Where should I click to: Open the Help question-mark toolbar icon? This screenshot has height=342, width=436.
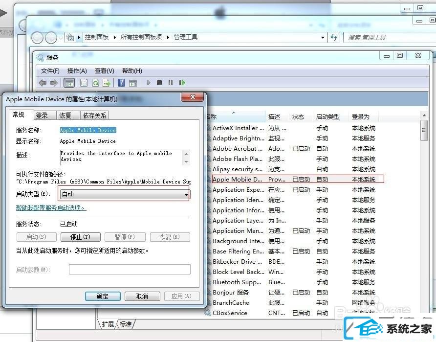coord(121,83)
